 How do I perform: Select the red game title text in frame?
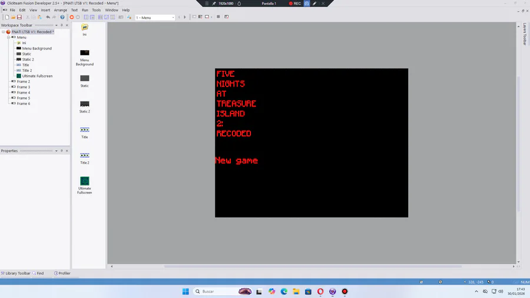click(x=236, y=104)
